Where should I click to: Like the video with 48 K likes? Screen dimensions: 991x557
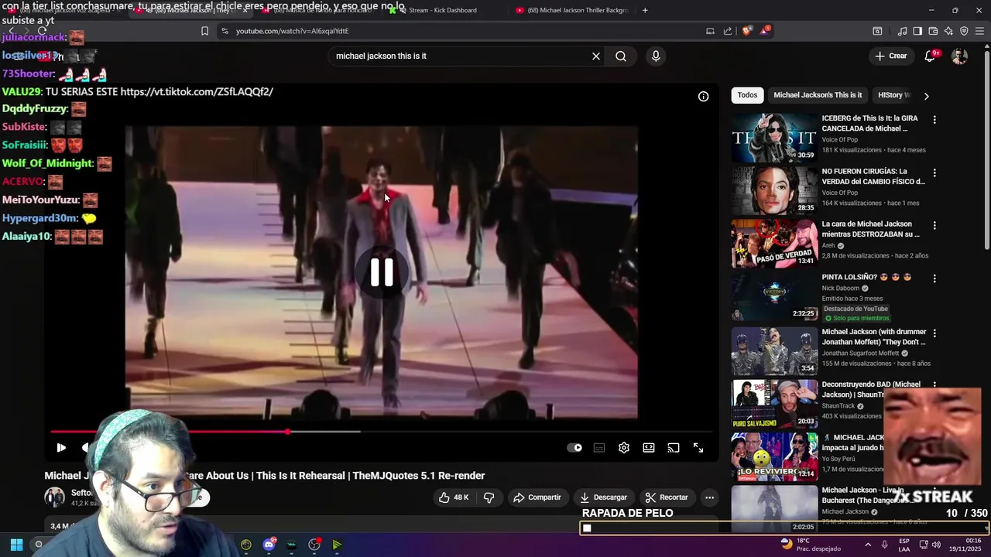pyautogui.click(x=454, y=497)
